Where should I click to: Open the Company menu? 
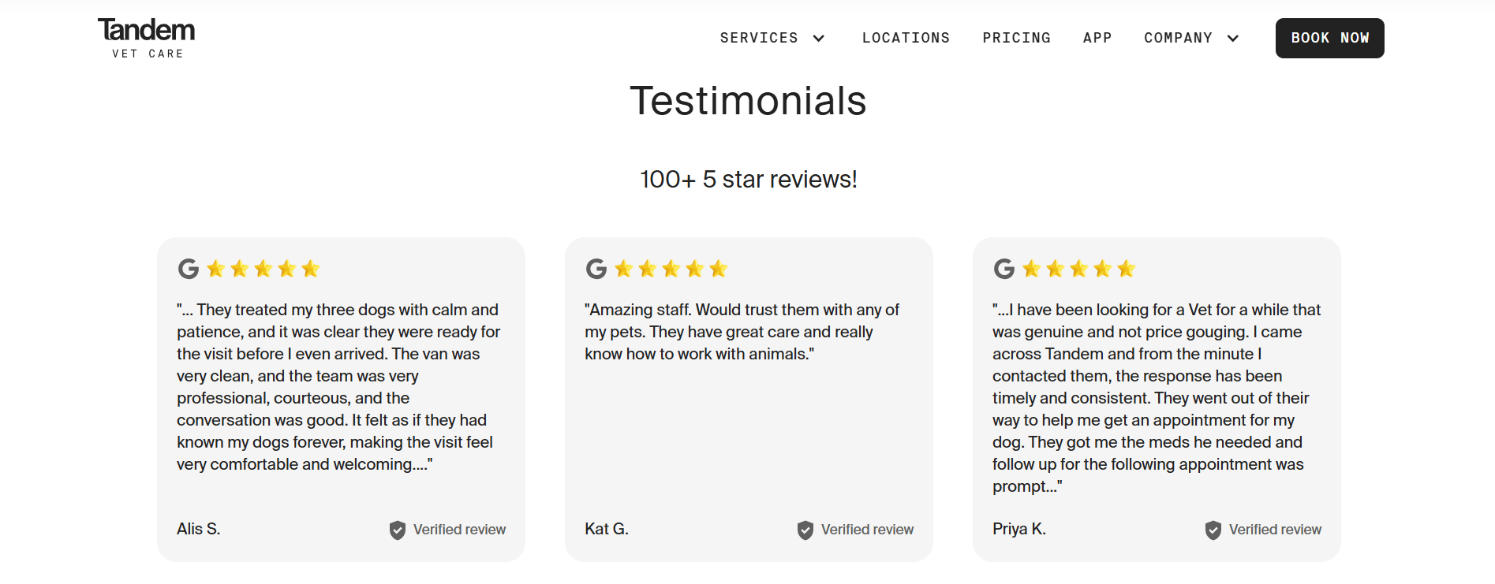[1178, 38]
